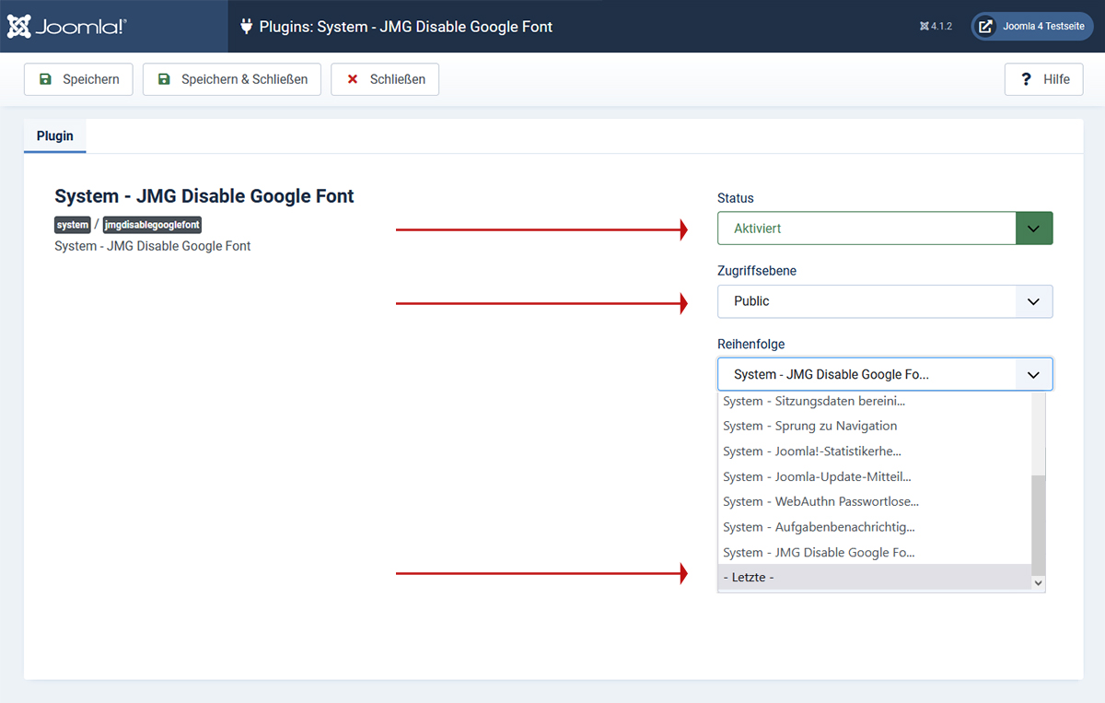Open the Joomla 4 Testseite site link
The image size is (1105, 703).
tap(1032, 27)
